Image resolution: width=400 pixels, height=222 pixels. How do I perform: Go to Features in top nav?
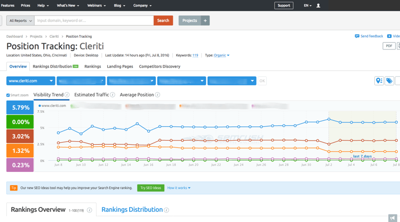point(7,5)
